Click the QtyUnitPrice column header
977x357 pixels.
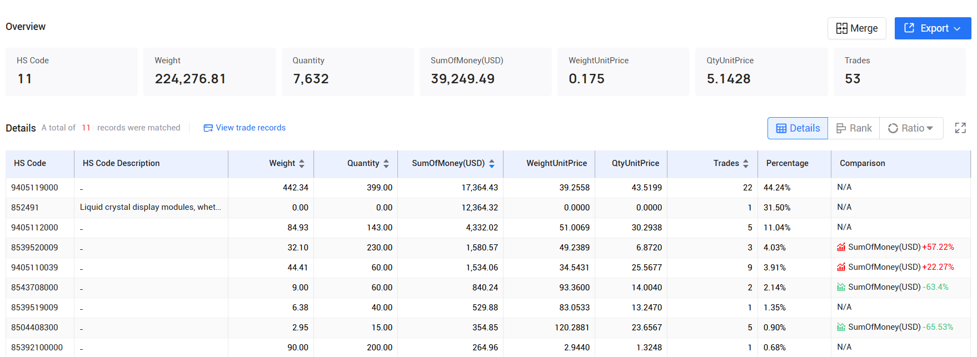click(x=631, y=163)
